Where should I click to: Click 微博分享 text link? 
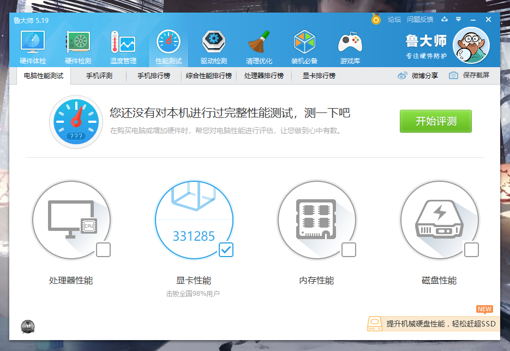[425, 75]
